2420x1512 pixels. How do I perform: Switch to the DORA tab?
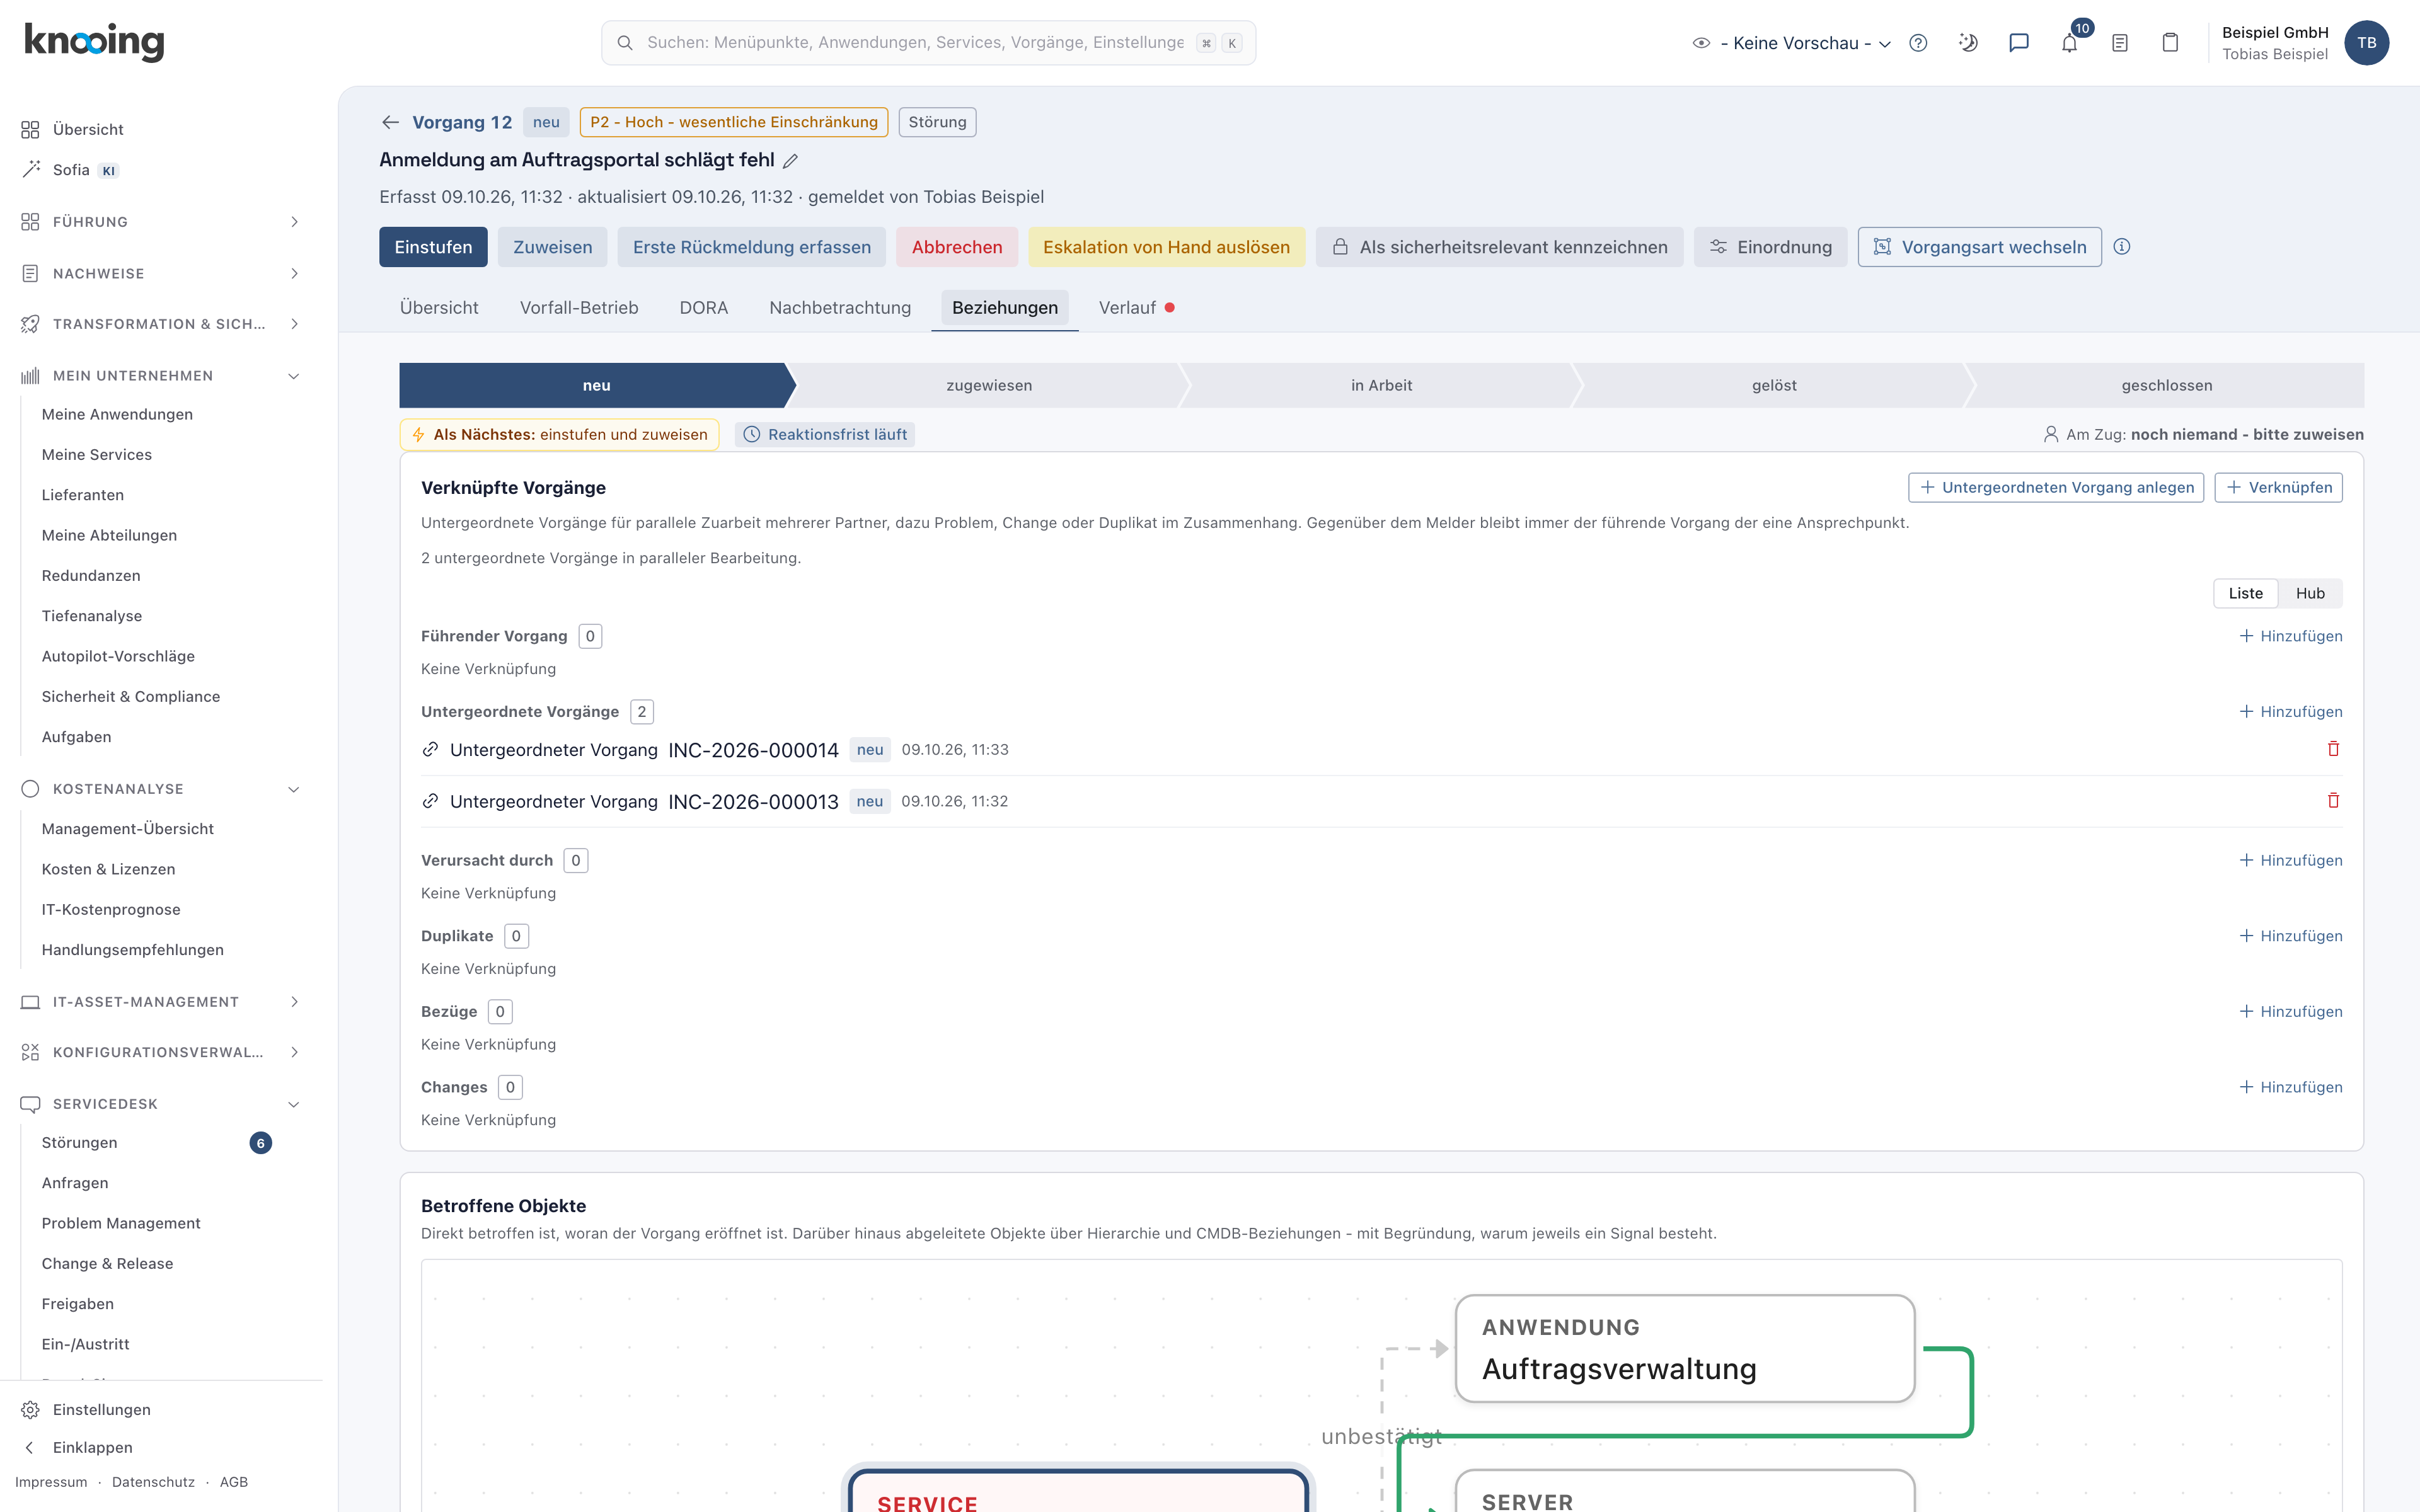coord(704,308)
